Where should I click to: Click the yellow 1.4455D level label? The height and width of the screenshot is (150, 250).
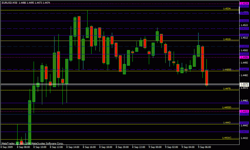(227, 108)
